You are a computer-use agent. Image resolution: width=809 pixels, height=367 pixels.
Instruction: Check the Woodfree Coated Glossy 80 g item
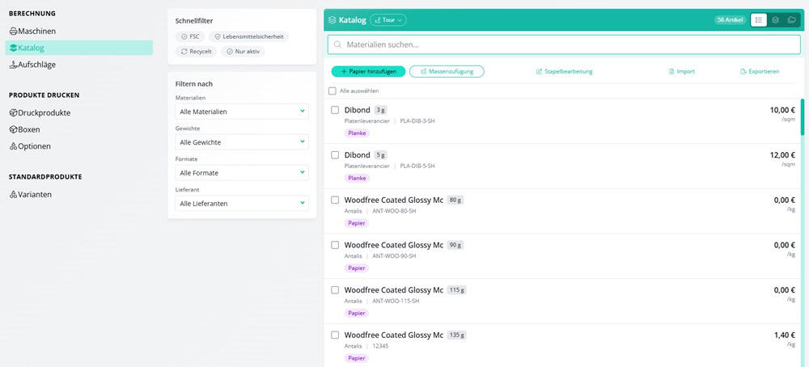click(x=335, y=200)
